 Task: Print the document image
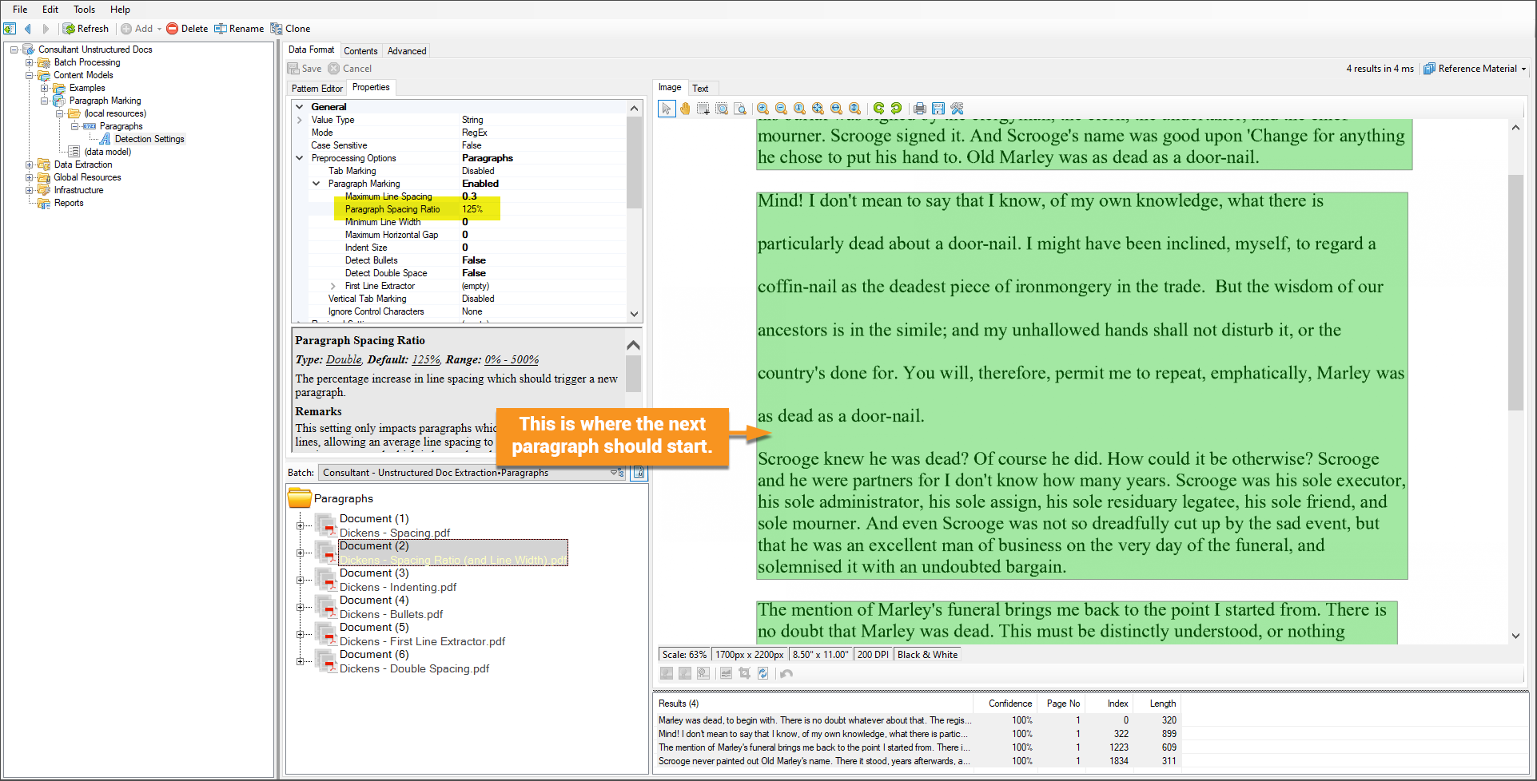click(920, 109)
